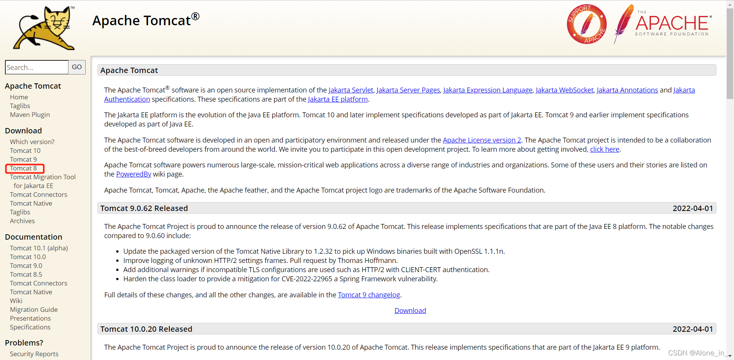Click the GO search button

click(77, 67)
